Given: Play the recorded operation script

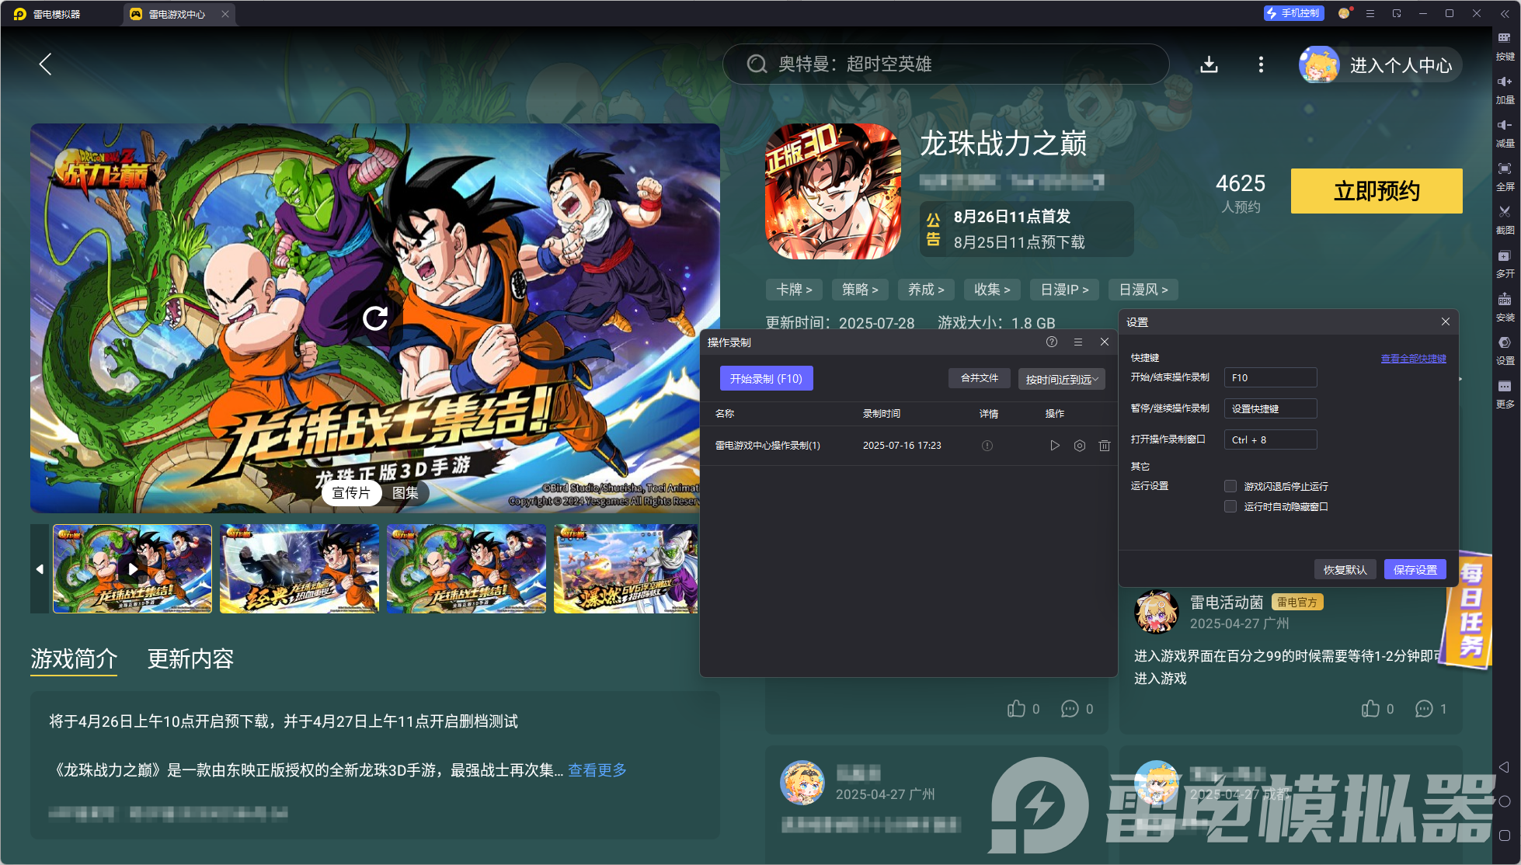Looking at the screenshot, I should tap(1054, 446).
